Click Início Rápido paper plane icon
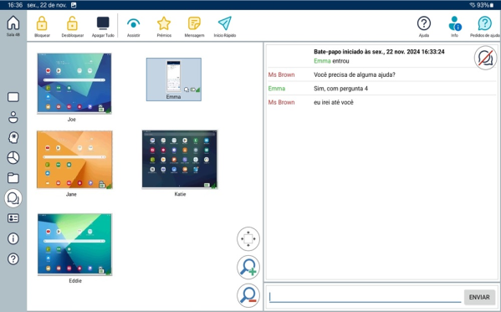Screen dimensions: 501x312 click(225, 23)
